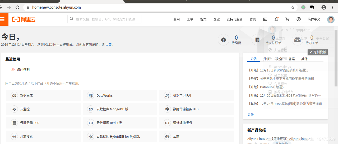The image size is (338, 144).
Task: Switch to the 其他 tab
Action: [x=304, y=59]
